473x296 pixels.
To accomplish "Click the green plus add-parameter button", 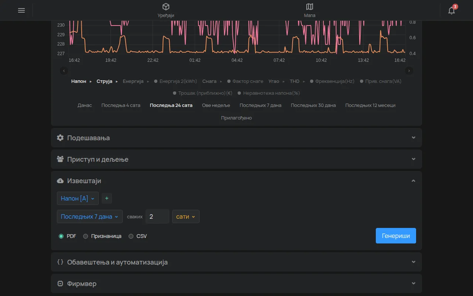I will (x=107, y=198).
